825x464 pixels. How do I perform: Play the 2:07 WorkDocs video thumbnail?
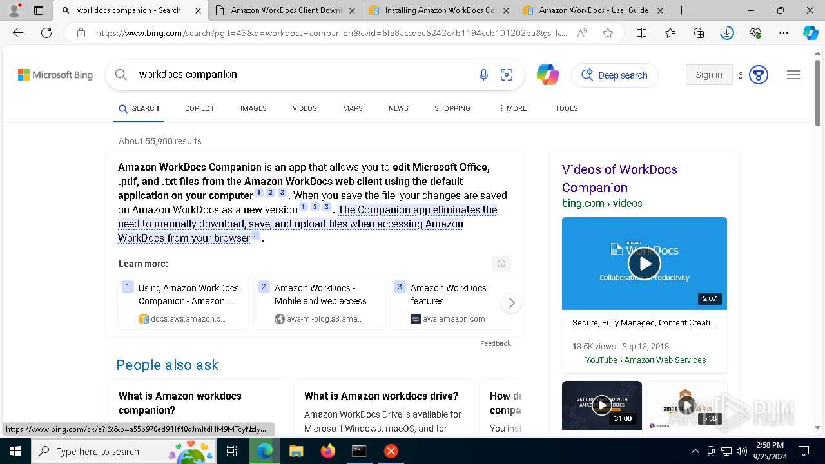click(645, 264)
